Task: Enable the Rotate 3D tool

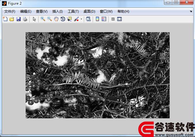Action: (63, 19)
